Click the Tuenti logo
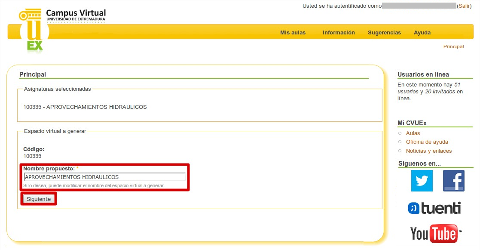The height and width of the screenshot is (250, 480). pyautogui.click(x=434, y=208)
